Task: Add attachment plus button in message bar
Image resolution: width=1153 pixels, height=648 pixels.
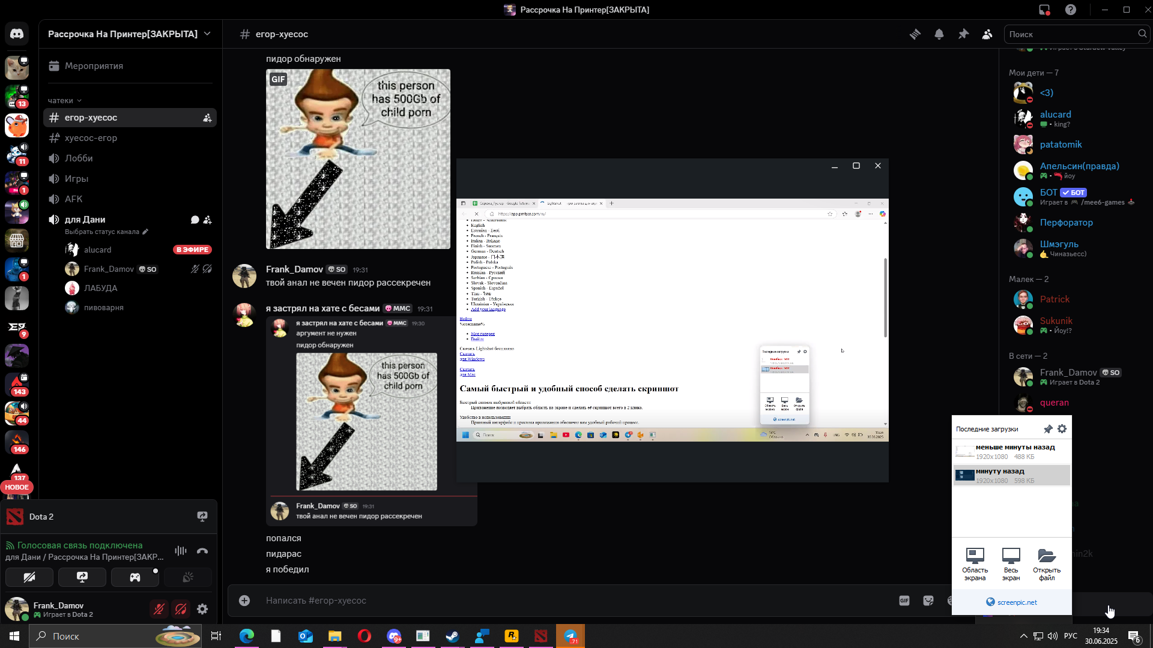Action: coord(244,601)
